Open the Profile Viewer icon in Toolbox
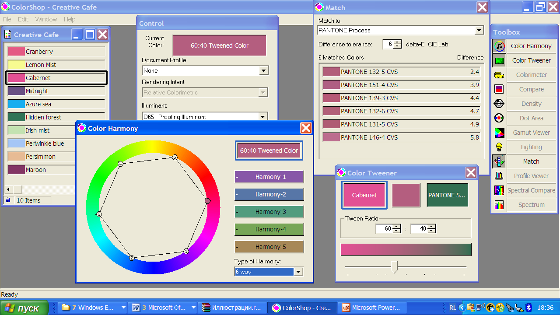The height and width of the screenshot is (315, 560). [x=499, y=176]
